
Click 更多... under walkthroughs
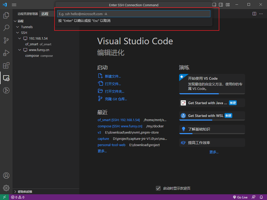214,152
